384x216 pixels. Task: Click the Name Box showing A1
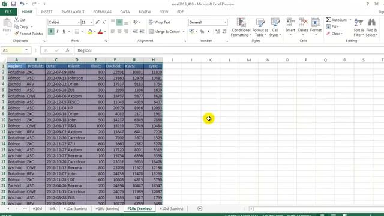[13, 50]
